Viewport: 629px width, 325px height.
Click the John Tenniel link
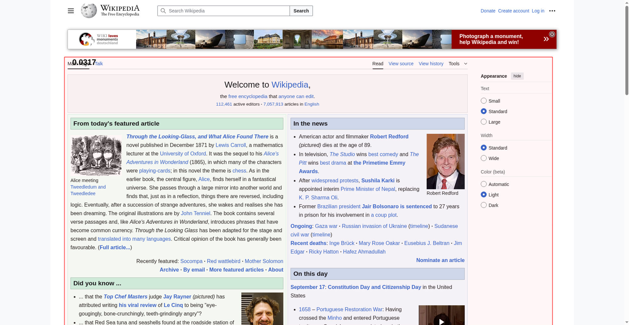click(195, 213)
